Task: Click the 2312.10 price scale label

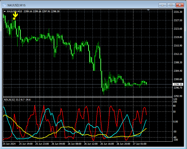Action: [178, 54]
